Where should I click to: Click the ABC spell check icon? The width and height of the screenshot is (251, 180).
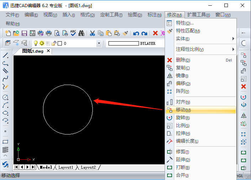tap(73, 33)
